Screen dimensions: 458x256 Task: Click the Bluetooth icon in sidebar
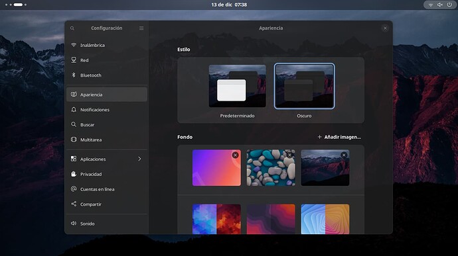tap(74, 75)
